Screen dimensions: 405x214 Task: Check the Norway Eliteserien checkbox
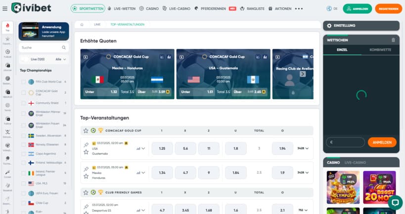click(24, 145)
